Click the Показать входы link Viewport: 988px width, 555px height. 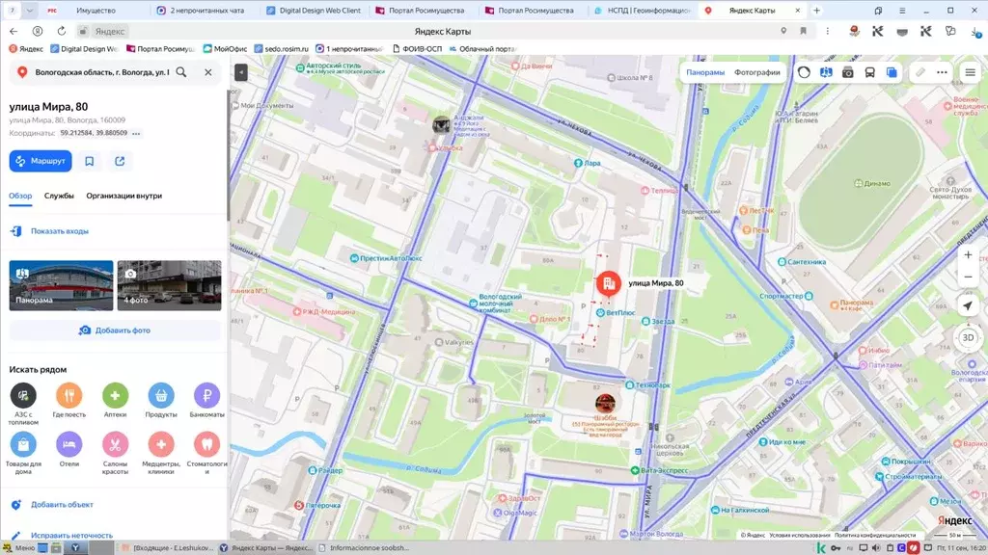tap(60, 231)
